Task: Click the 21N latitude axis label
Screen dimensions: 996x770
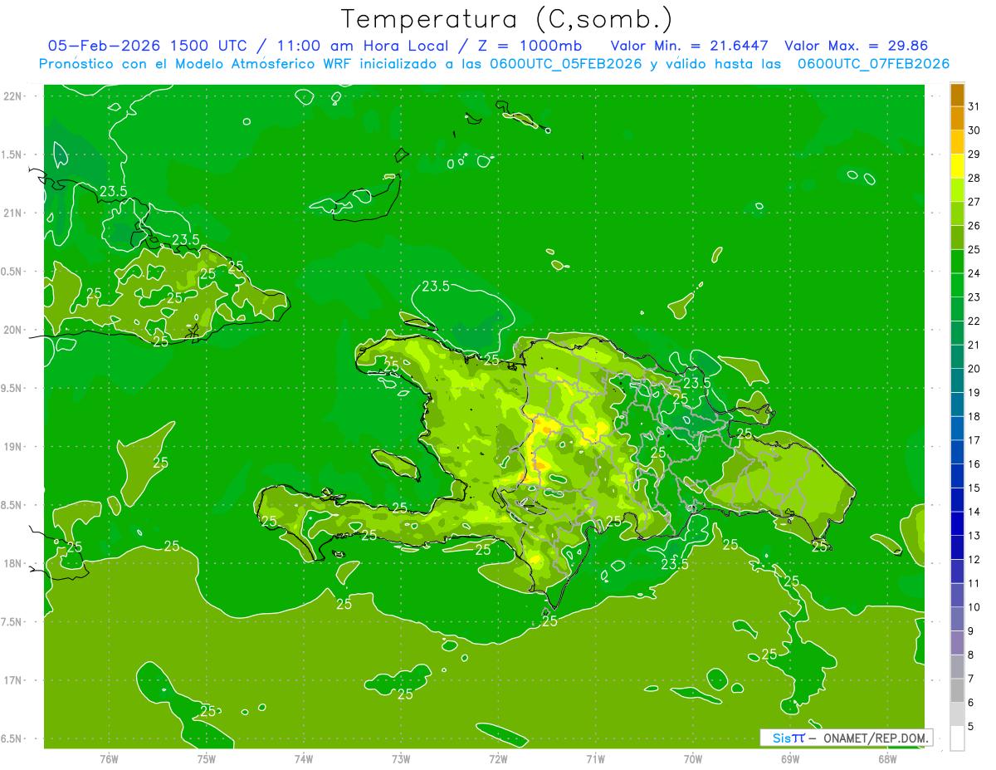Action: 13,213
